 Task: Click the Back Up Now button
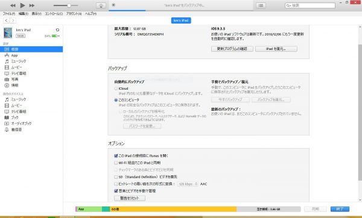pos(230,100)
